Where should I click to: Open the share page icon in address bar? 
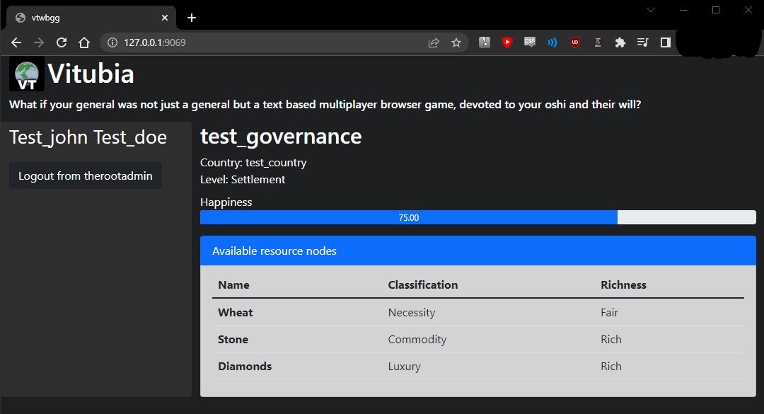pyautogui.click(x=434, y=43)
